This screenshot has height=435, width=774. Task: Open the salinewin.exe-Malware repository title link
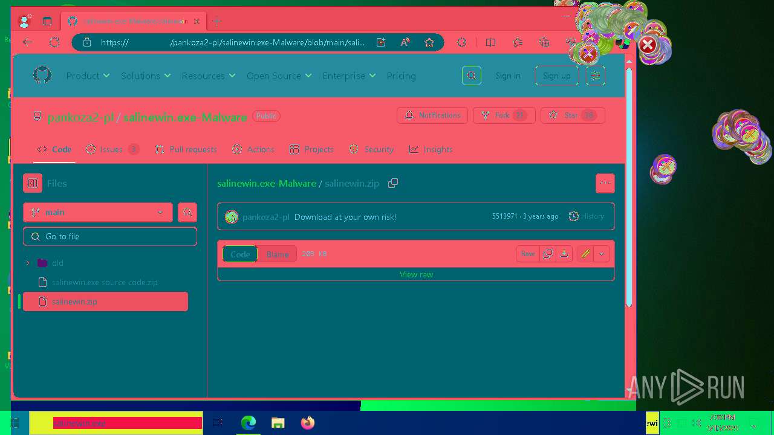pyautogui.click(x=185, y=117)
